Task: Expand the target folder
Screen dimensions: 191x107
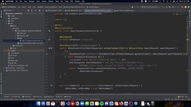Action: [6, 51]
